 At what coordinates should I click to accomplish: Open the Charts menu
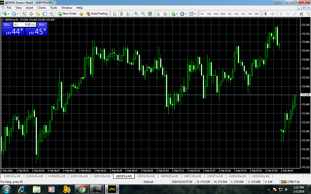pos(41,8)
